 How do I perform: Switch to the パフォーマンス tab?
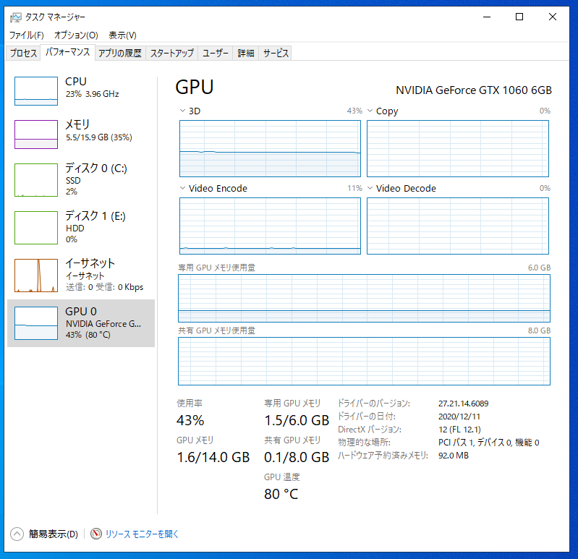click(x=68, y=52)
